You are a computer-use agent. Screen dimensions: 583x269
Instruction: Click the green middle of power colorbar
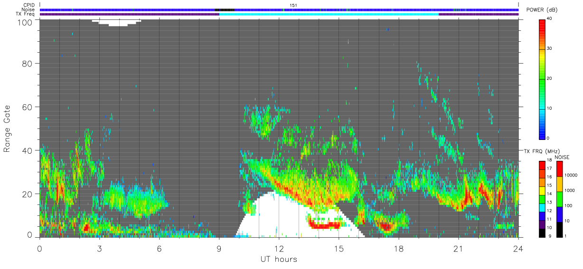point(542,79)
